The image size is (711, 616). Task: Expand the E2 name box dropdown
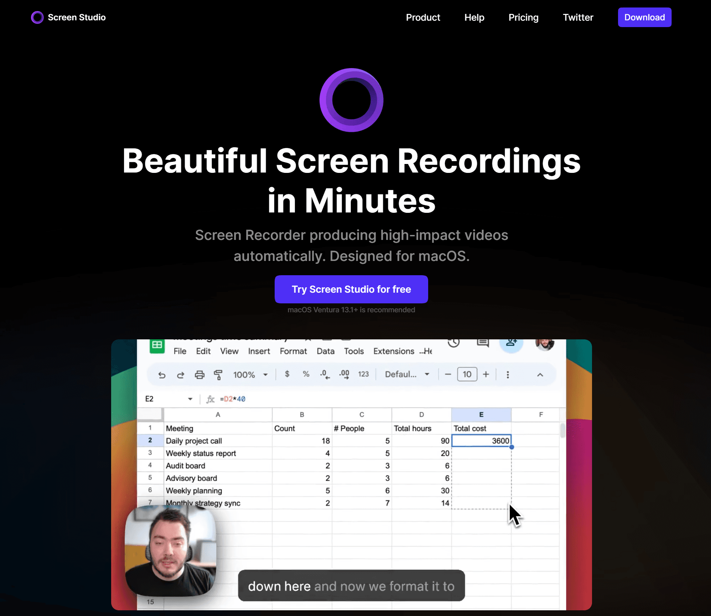[190, 399]
